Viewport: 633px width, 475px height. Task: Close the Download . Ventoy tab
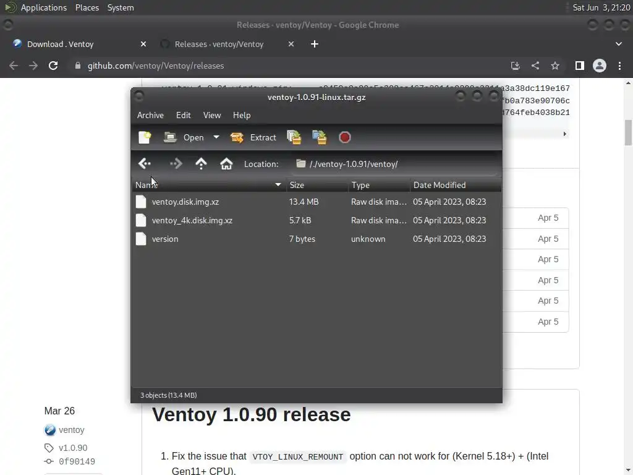[x=143, y=44]
